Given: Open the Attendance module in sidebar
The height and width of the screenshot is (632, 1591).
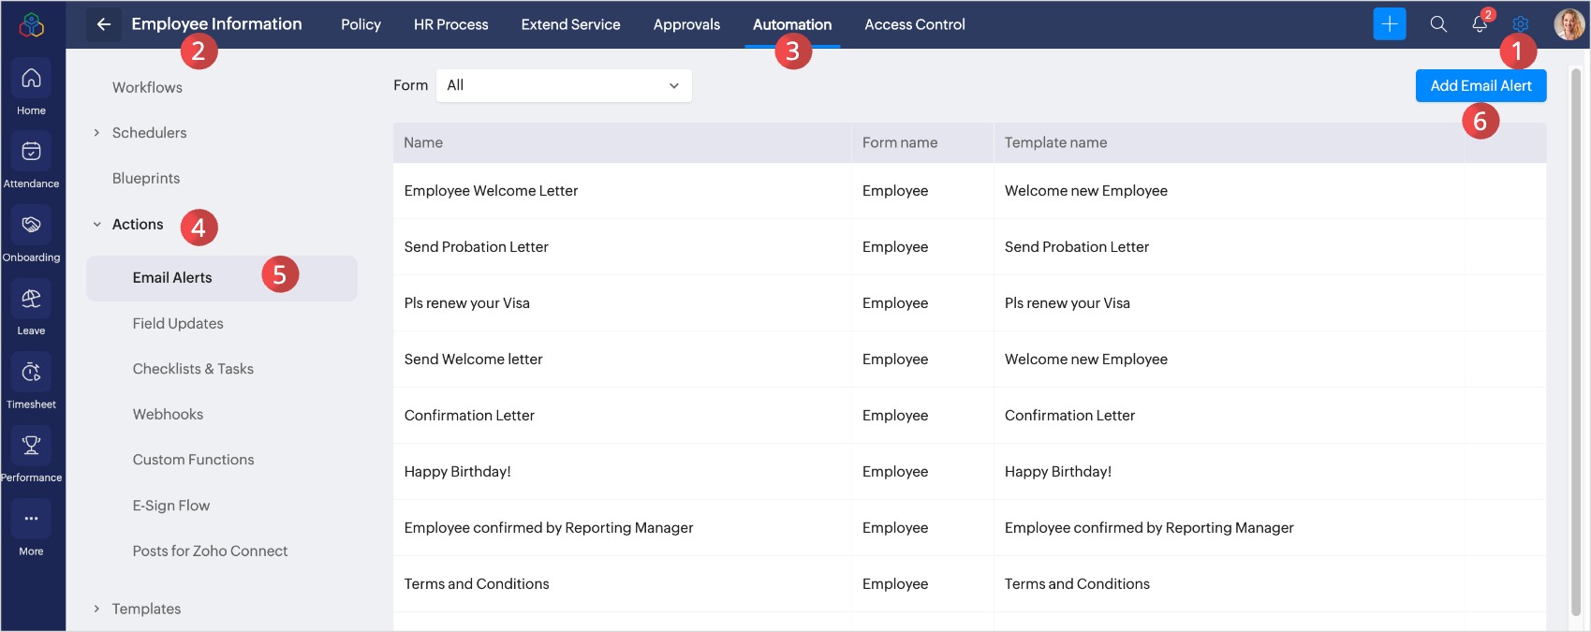Looking at the screenshot, I should click(31, 152).
